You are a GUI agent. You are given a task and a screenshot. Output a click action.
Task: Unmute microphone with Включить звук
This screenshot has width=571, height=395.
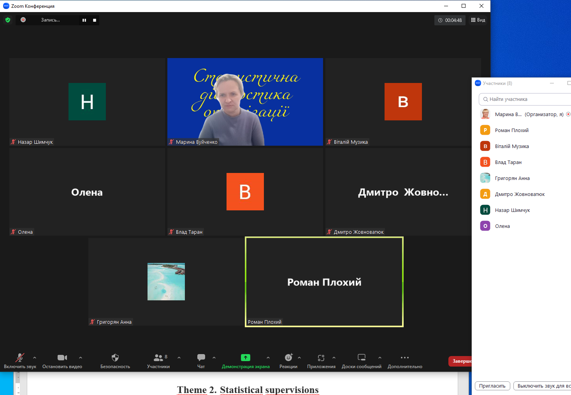click(20, 357)
